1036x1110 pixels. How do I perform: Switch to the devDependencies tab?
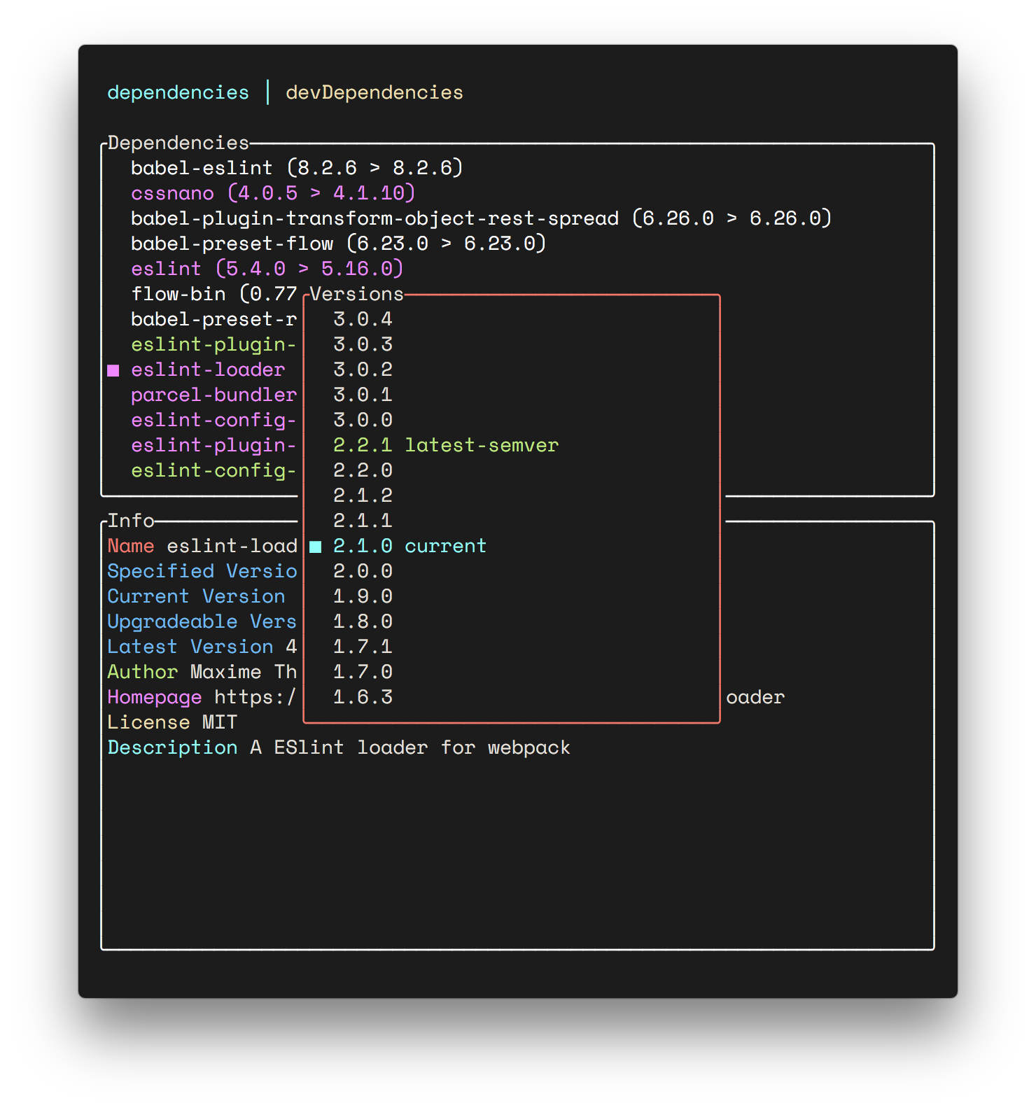click(374, 92)
